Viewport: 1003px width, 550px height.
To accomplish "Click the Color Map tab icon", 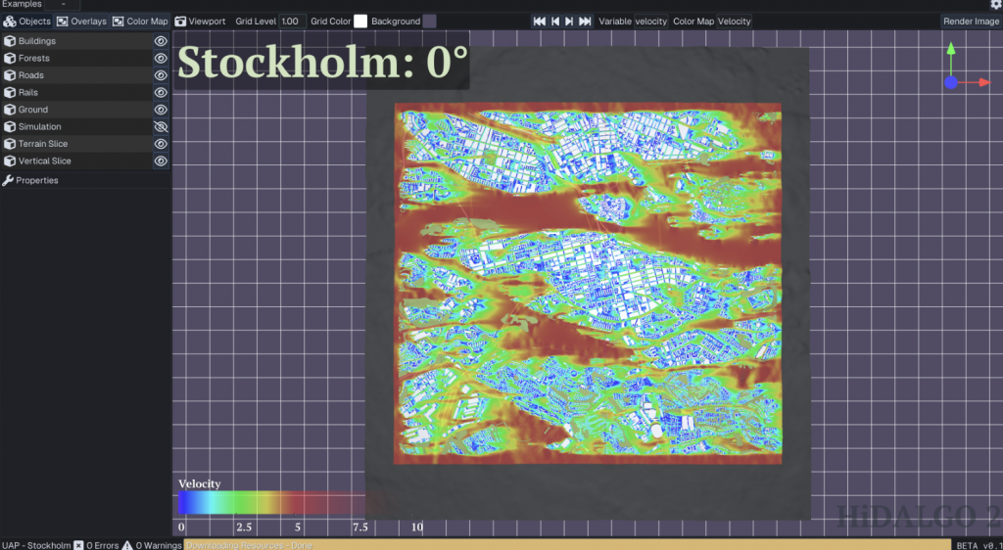I will (x=119, y=22).
